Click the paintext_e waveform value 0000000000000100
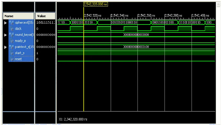 pos(136,47)
